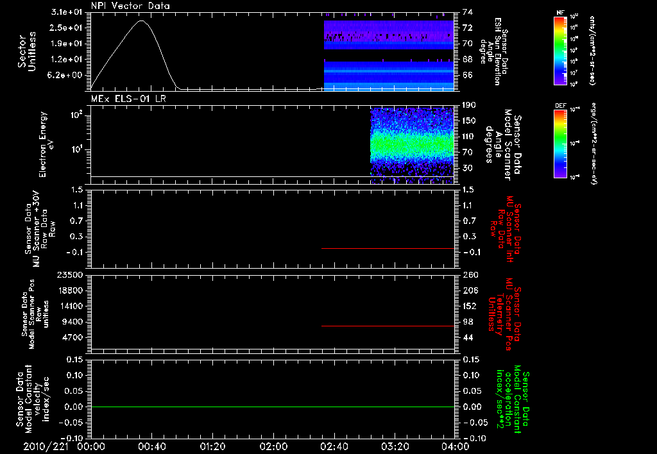
Task: Click the 'MU Scanner +30V Raw Data' label
Action: point(40,229)
